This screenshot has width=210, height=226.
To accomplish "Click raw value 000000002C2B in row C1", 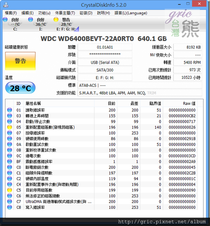I will coord(182,173).
